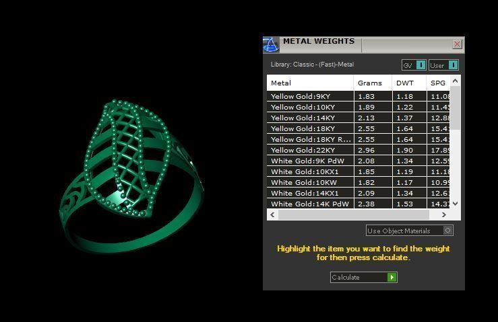The image size is (498, 322).
Task: Select the Yellow Gold:22KY row
Action: pyautogui.click(x=359, y=150)
